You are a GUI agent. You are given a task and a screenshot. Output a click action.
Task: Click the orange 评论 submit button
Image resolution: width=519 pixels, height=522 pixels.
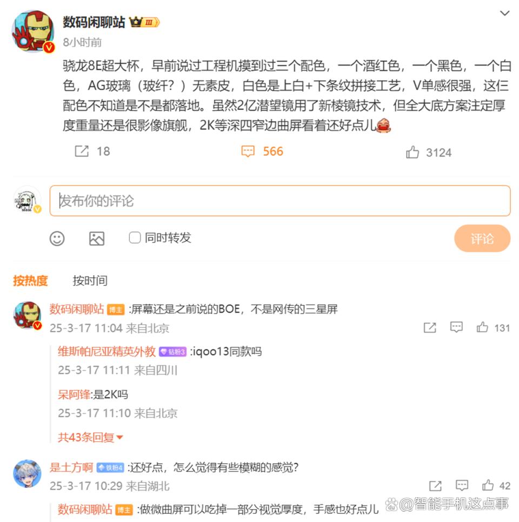pyautogui.click(x=482, y=238)
